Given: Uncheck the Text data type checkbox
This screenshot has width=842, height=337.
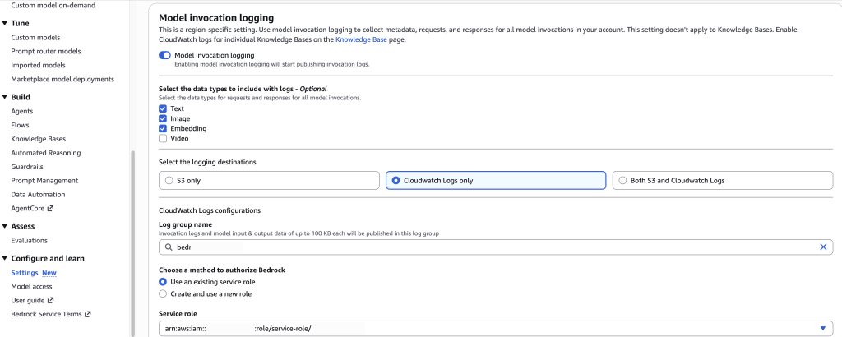Looking at the screenshot, I should (x=163, y=108).
